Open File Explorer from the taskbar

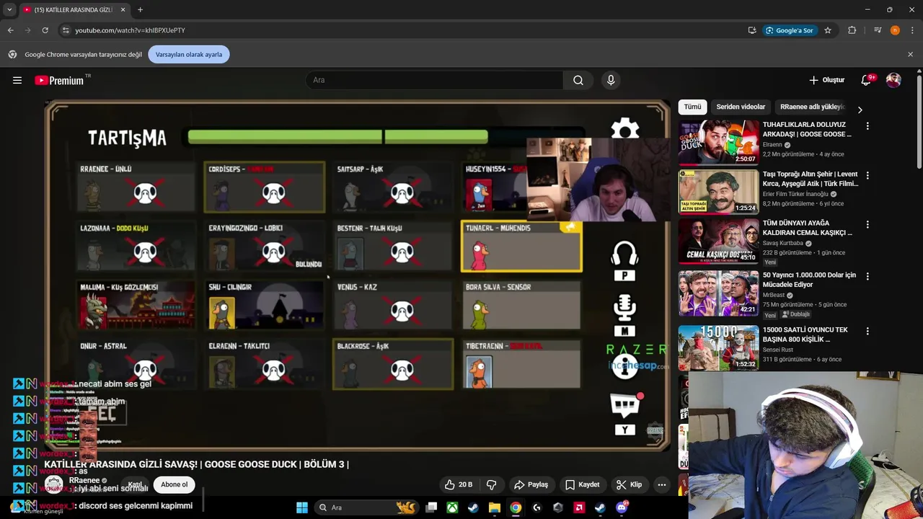495,507
